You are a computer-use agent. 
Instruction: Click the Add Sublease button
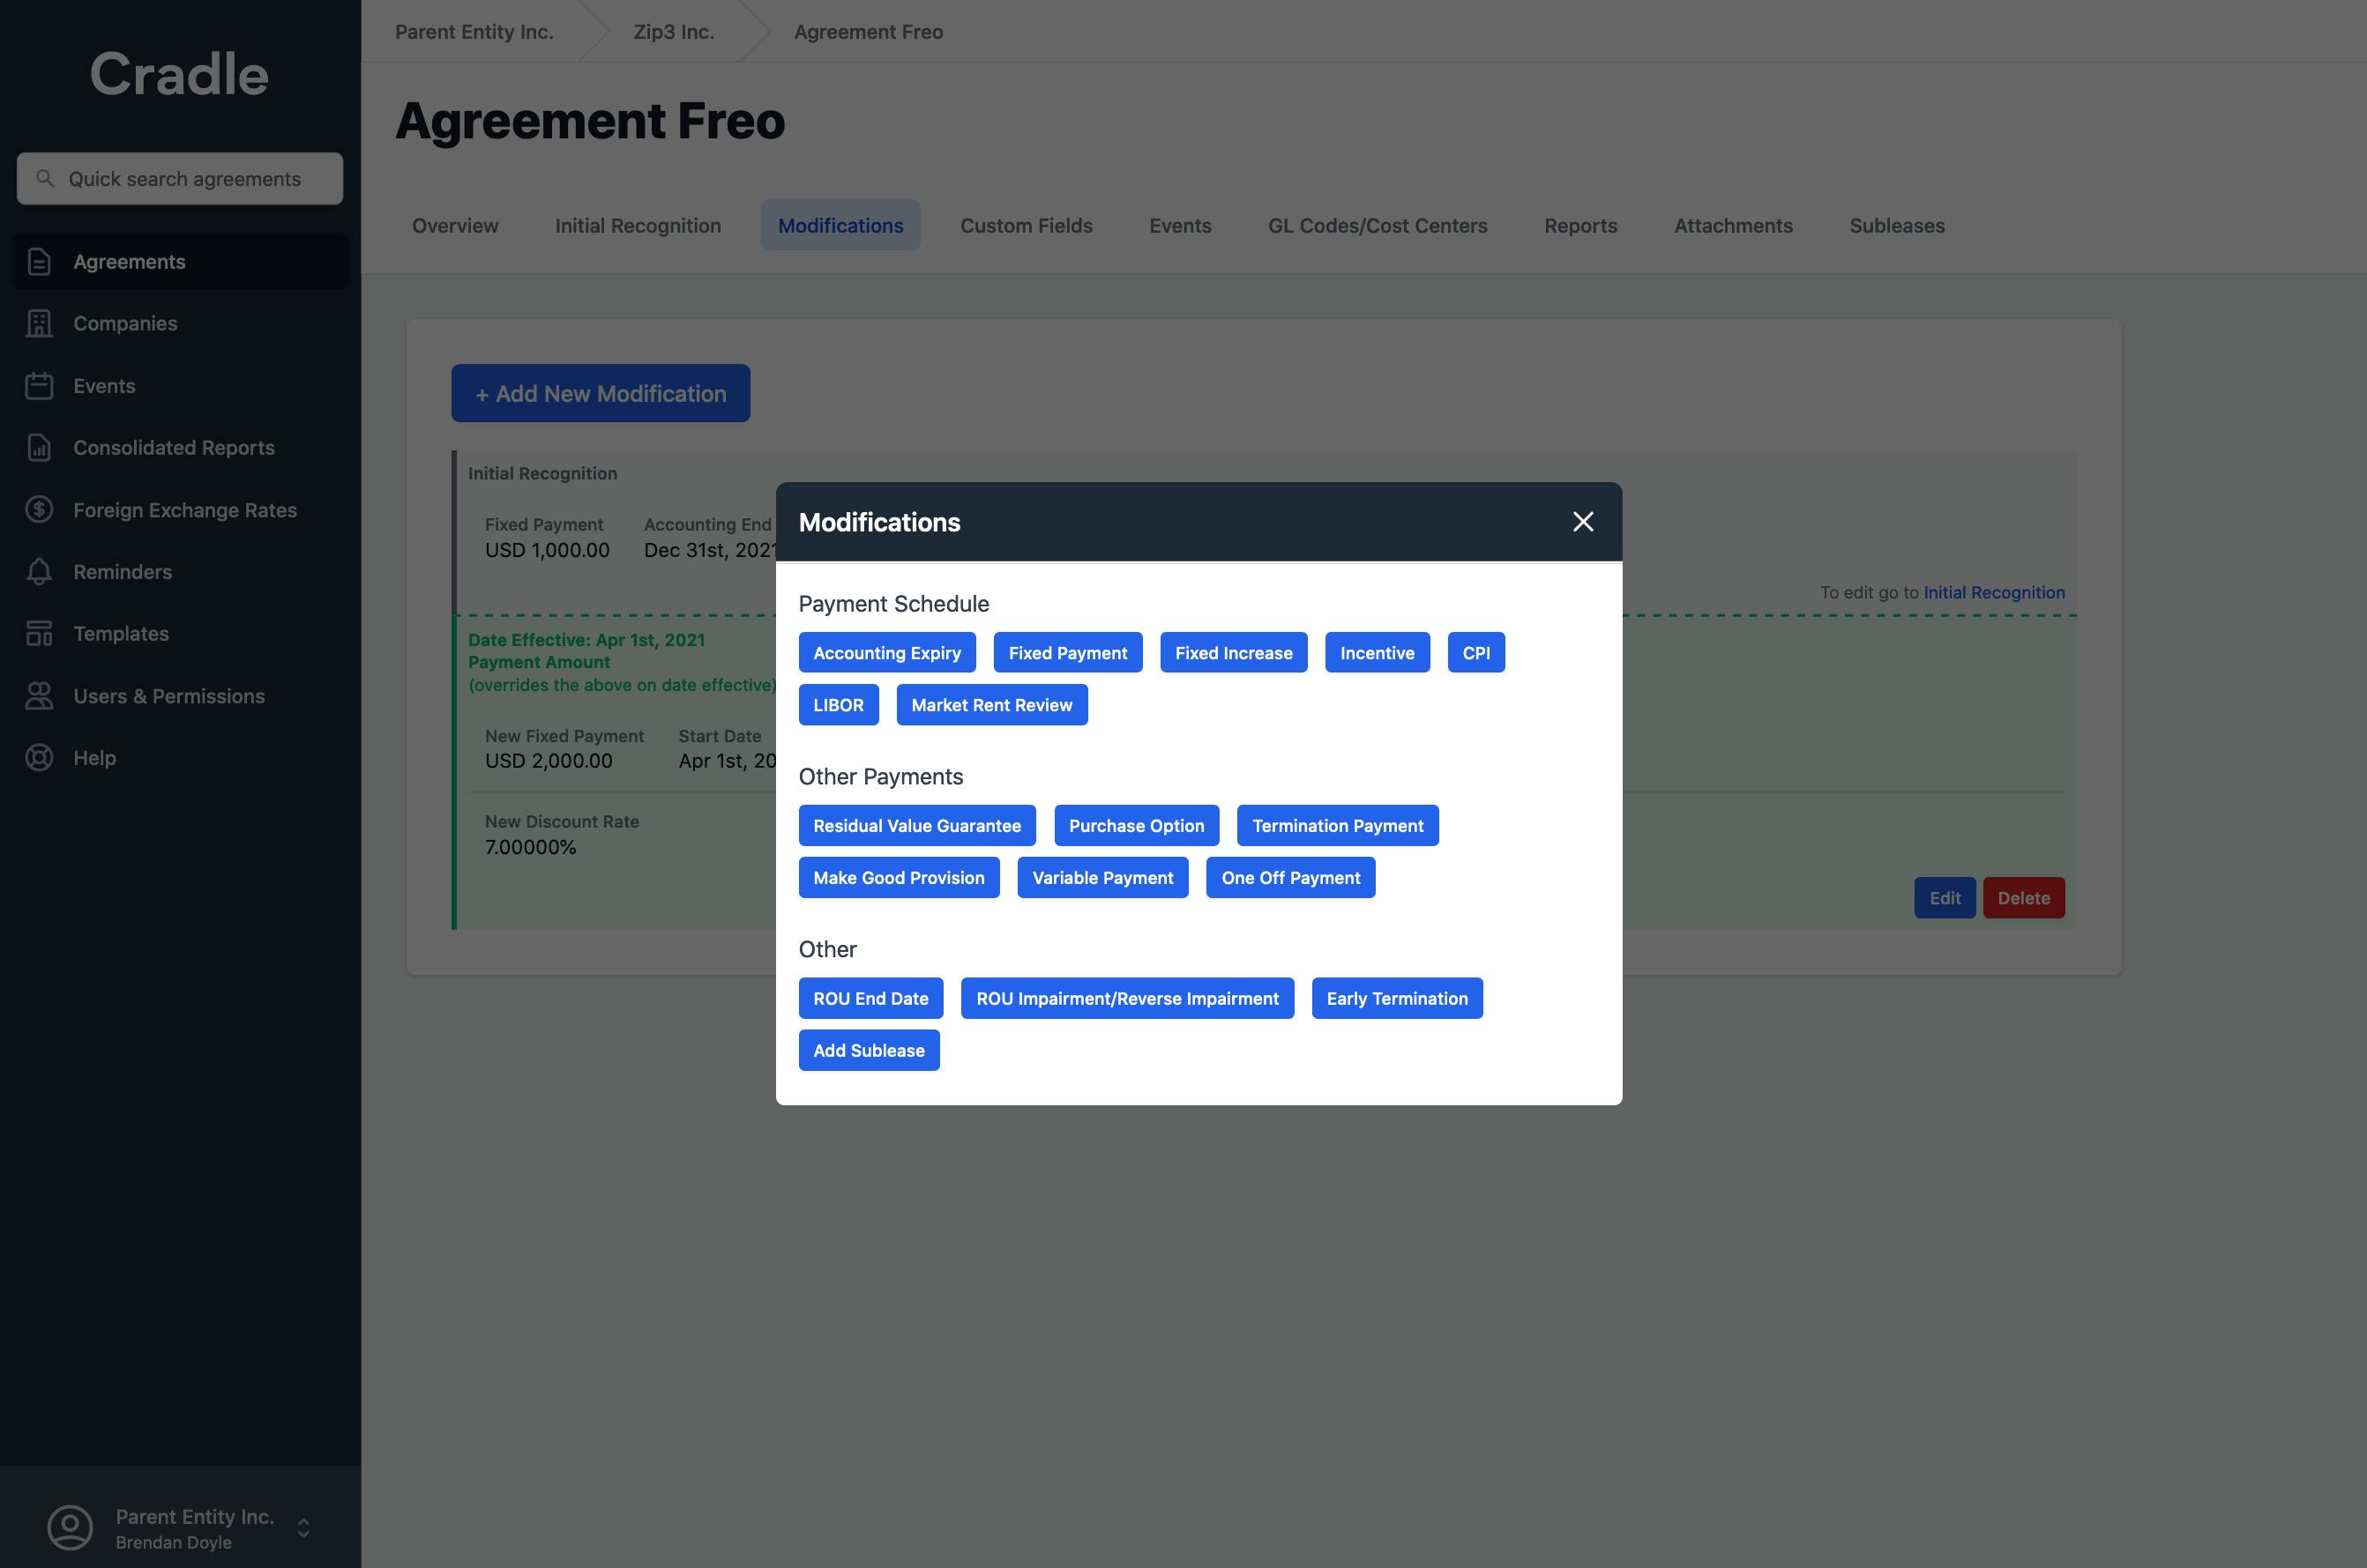[869, 1050]
